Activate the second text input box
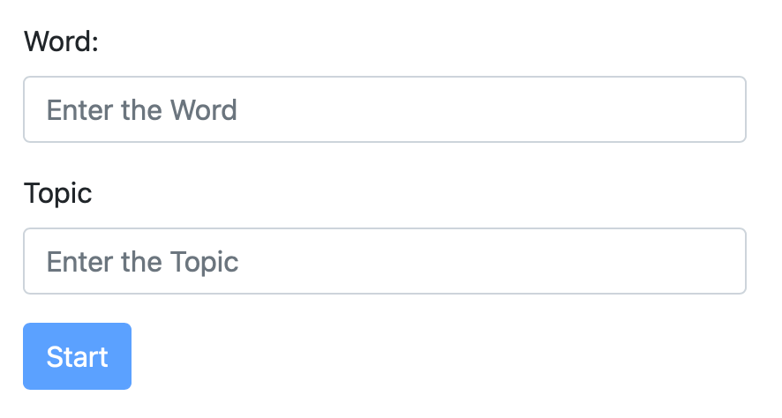The width and height of the screenshot is (782, 418). point(384,261)
